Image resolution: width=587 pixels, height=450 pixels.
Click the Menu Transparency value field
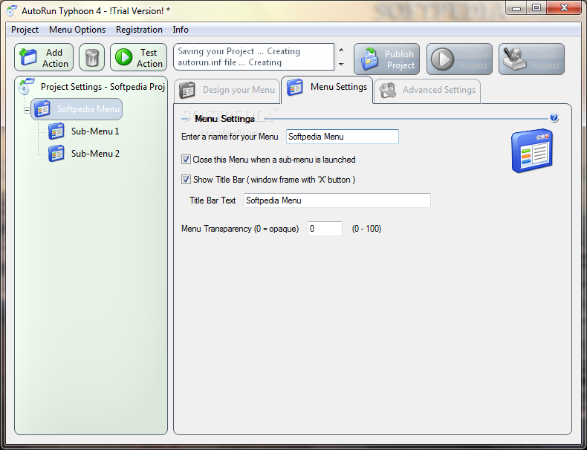tap(325, 229)
